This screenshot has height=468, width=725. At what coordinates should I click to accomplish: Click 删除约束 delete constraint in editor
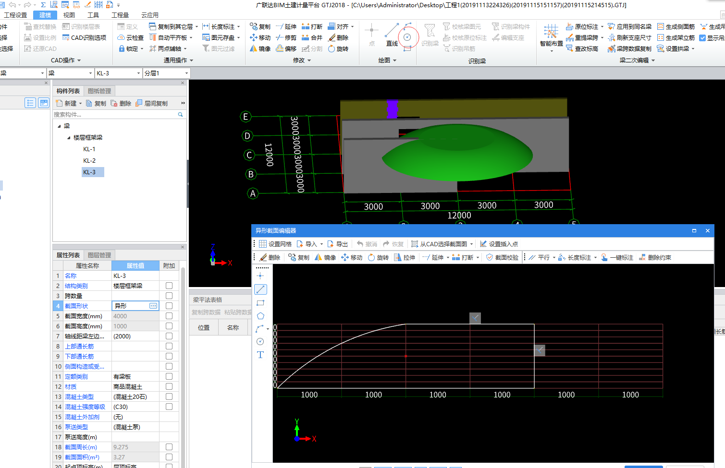pyautogui.click(x=655, y=257)
